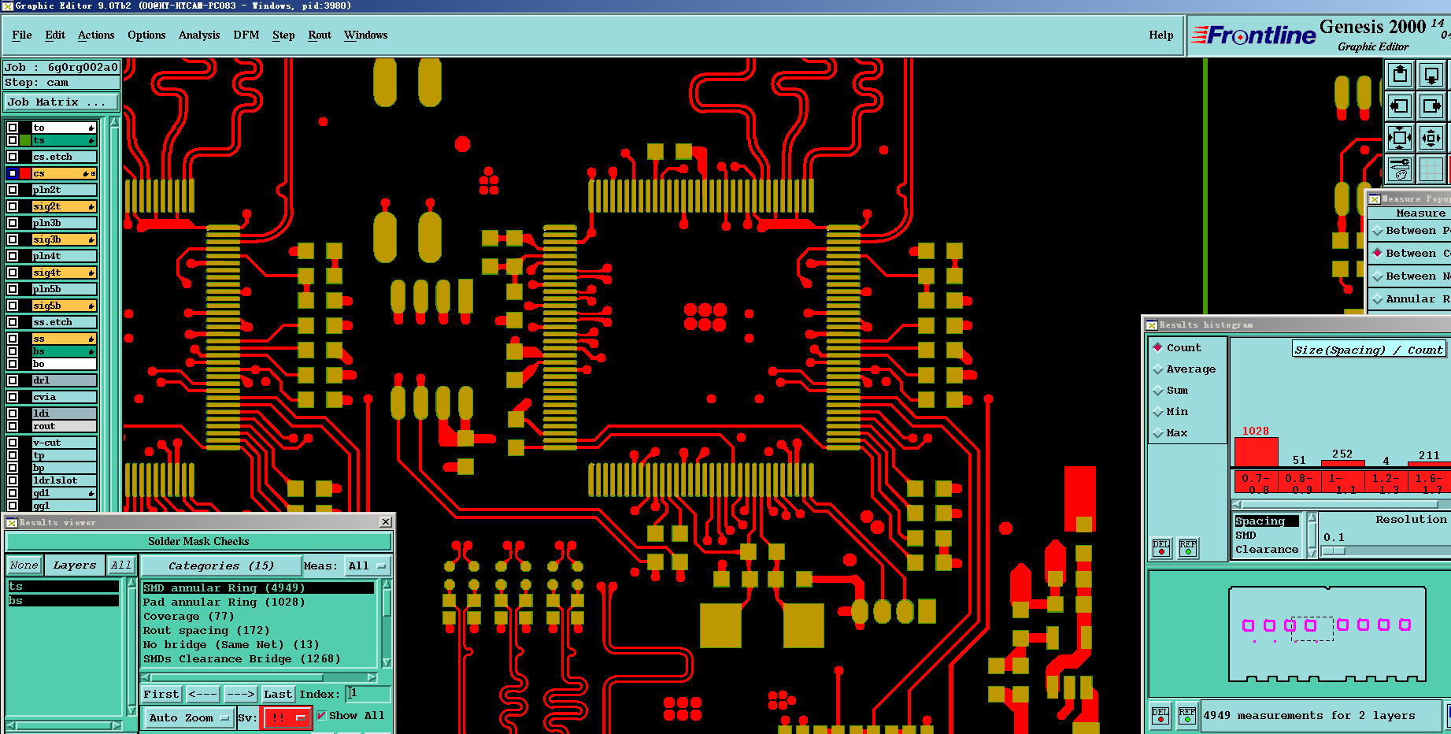The width and height of the screenshot is (1451, 734).
Task: Click the pan up view icon
Action: pos(1400,75)
